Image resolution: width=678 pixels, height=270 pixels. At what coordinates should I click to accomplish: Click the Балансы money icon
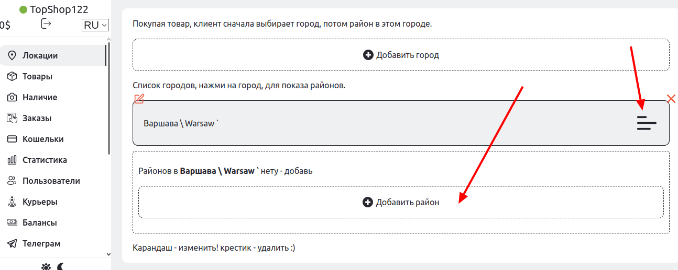click(12, 223)
